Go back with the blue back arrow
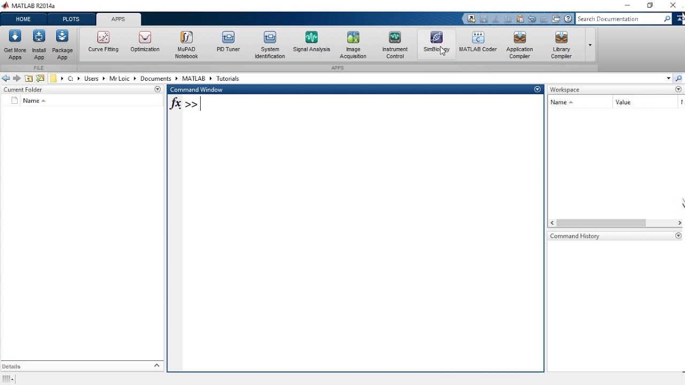Screen dimensions: 685x385 6,79
